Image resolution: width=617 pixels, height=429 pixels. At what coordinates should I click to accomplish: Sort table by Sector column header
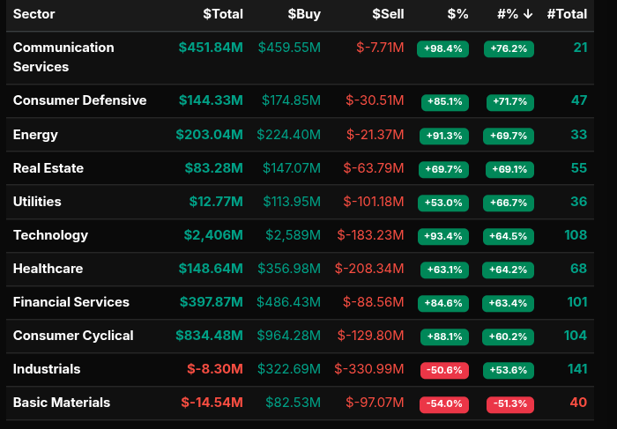point(33,14)
